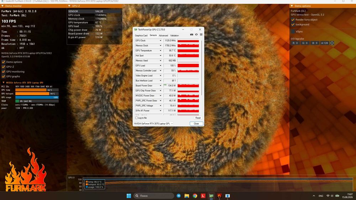Select the Sensors tab
356x200 pixels.
pos(153,35)
